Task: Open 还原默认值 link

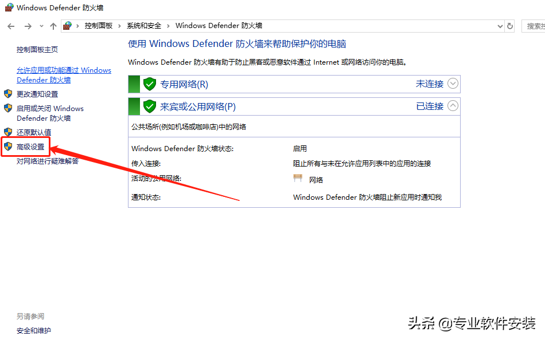Action: 34,132
